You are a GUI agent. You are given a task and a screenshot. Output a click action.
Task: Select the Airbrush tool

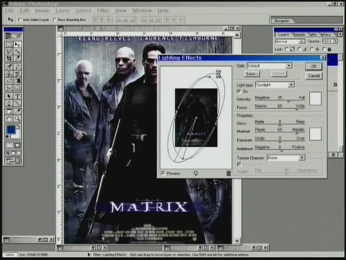pyautogui.click(x=9, y=67)
